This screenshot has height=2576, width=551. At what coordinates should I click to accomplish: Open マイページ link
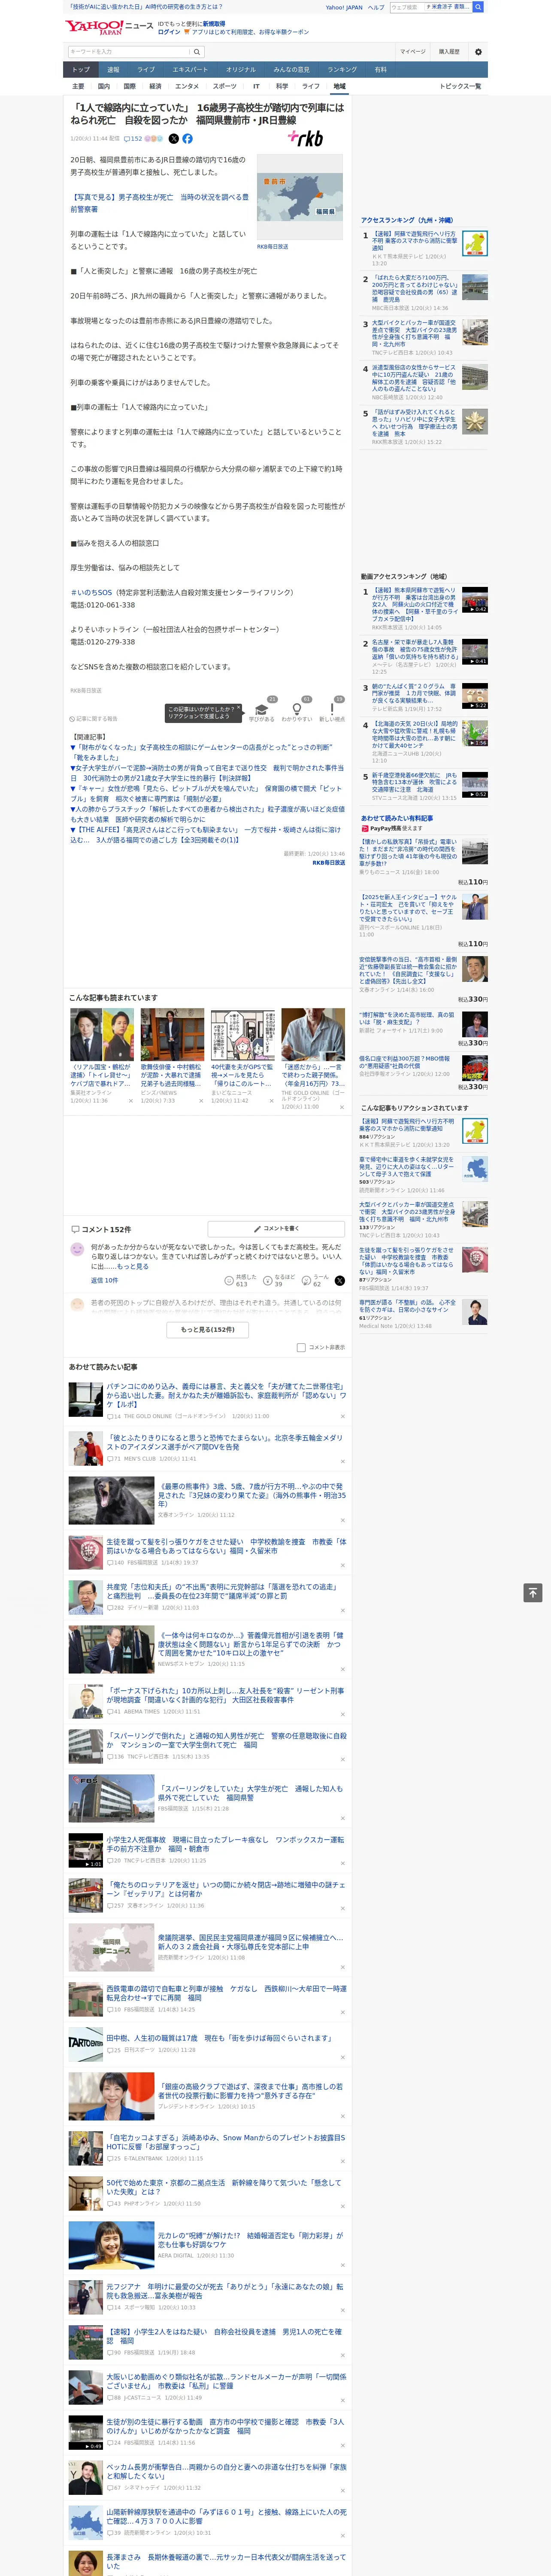pos(413,52)
